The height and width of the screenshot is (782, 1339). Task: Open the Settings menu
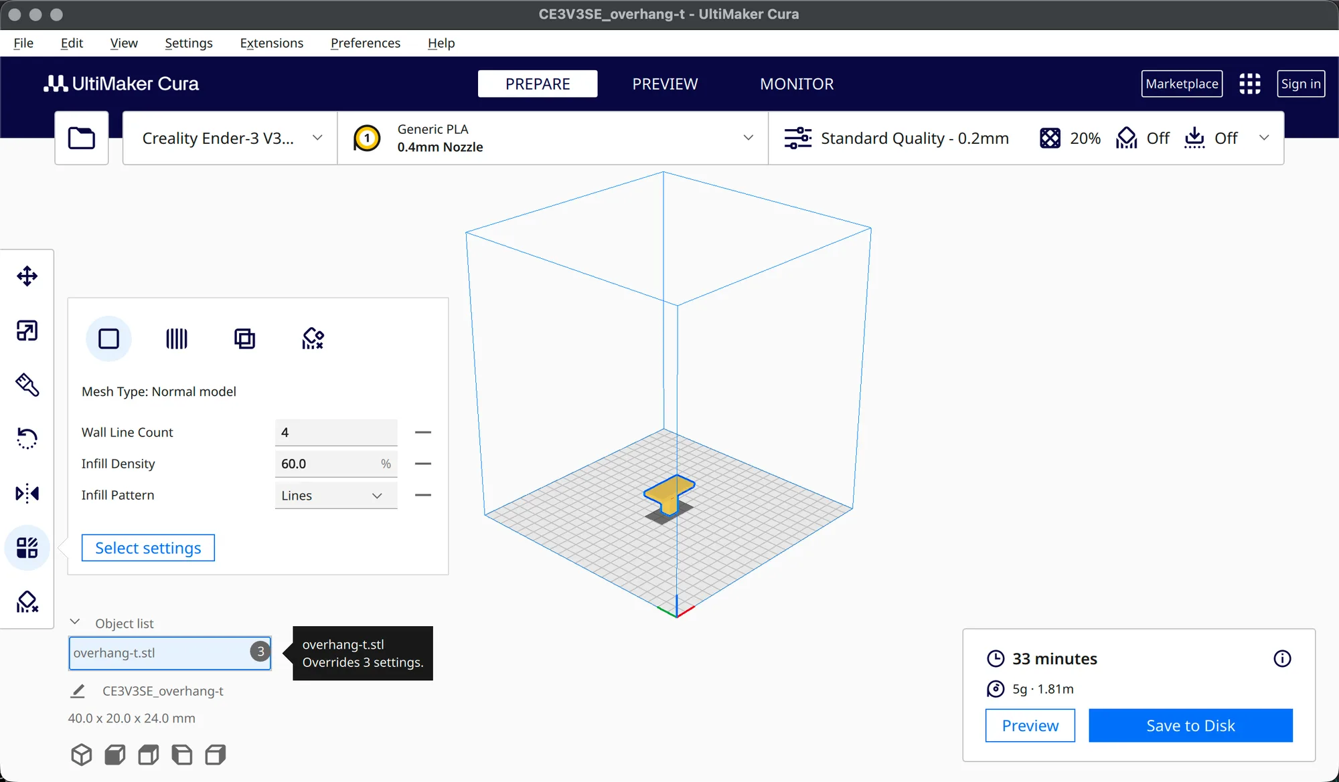click(x=189, y=43)
